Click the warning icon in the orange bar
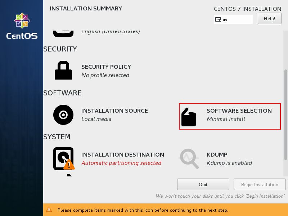288x216 pixels. coord(49,210)
